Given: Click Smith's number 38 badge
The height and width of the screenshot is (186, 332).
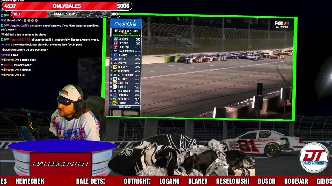Looking at the screenshot, I should pyautogui.click(x=115, y=59).
